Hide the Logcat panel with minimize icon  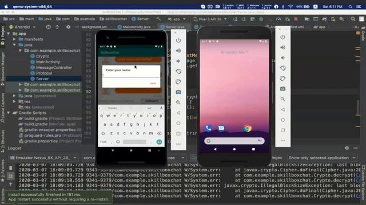coord(356,148)
